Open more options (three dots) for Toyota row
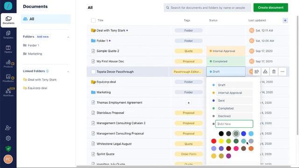 (x=282, y=71)
